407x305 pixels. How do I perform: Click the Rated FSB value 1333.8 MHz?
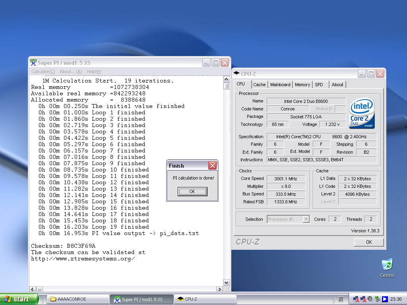click(286, 201)
